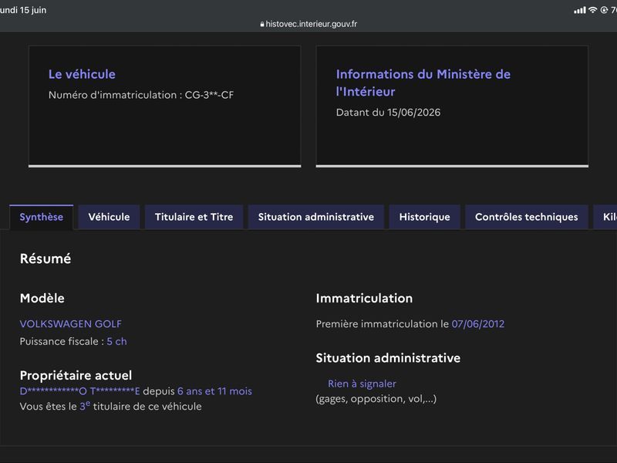Screen dimensions: 617x463
Task: Switch to the Historique tab
Action: 425,217
